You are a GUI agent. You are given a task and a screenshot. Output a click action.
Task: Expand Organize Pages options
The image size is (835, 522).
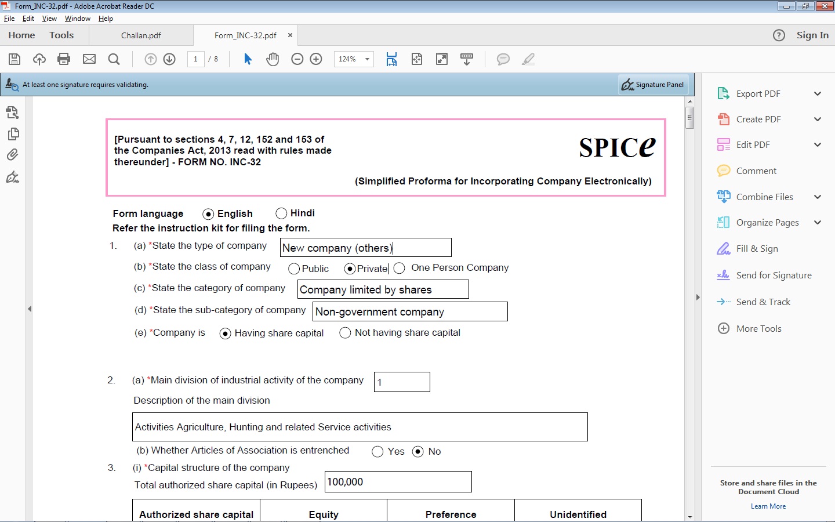tap(818, 223)
